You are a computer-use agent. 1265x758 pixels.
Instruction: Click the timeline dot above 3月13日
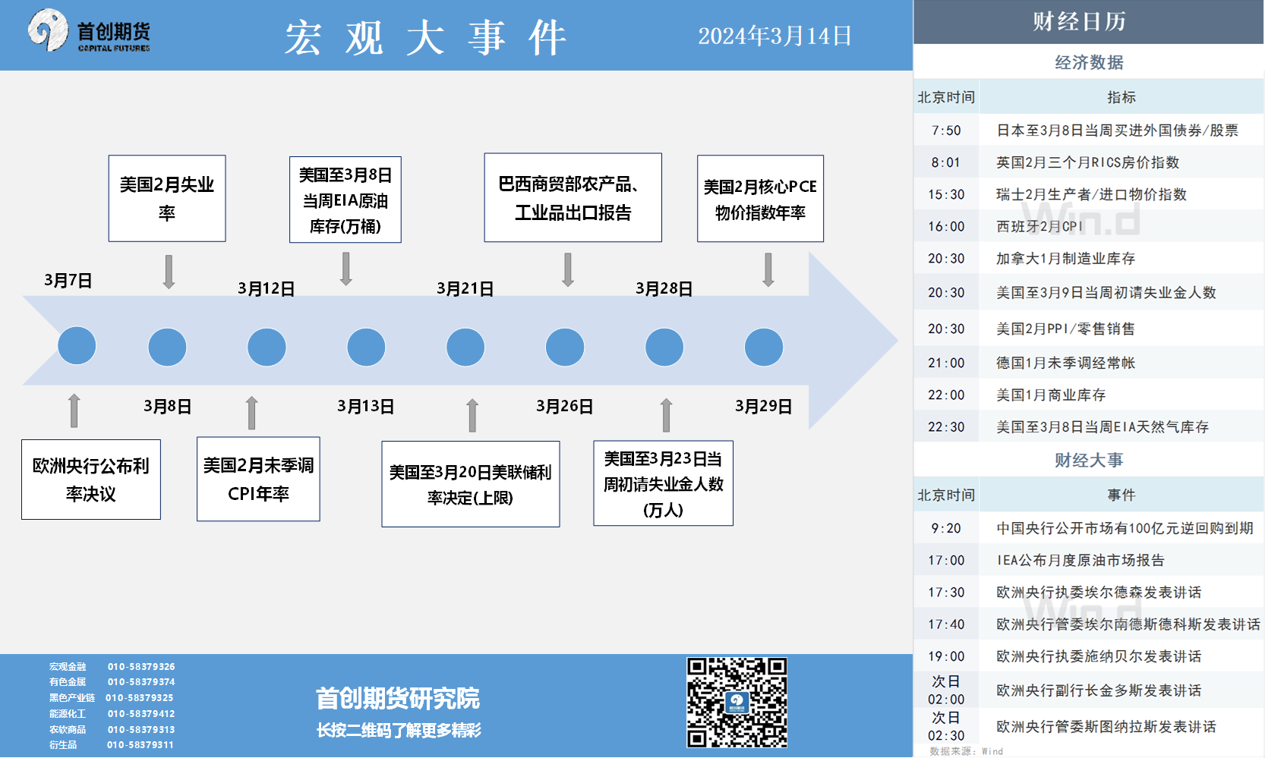click(x=366, y=347)
